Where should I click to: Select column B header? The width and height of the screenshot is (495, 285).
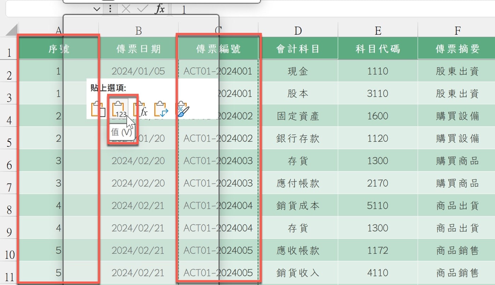click(x=139, y=30)
